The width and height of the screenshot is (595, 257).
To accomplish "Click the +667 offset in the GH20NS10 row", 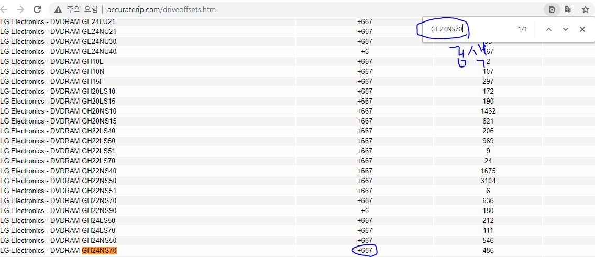I will click(x=365, y=111).
